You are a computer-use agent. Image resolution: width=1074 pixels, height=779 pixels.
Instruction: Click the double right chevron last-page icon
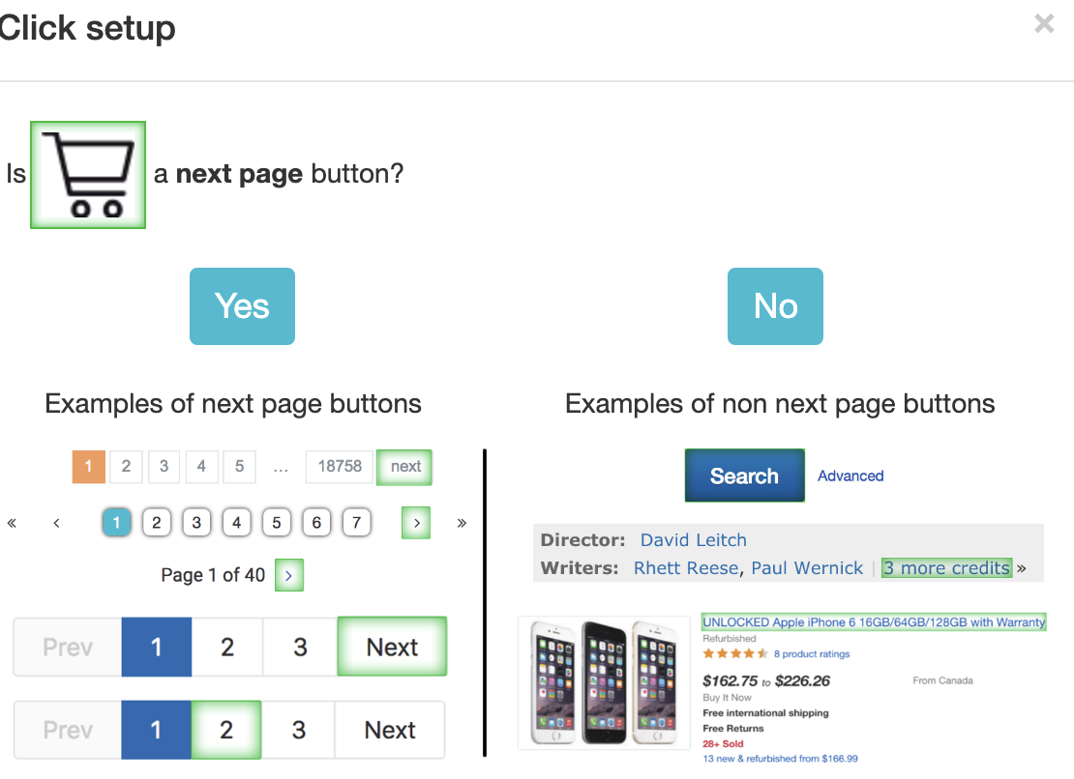tap(462, 523)
